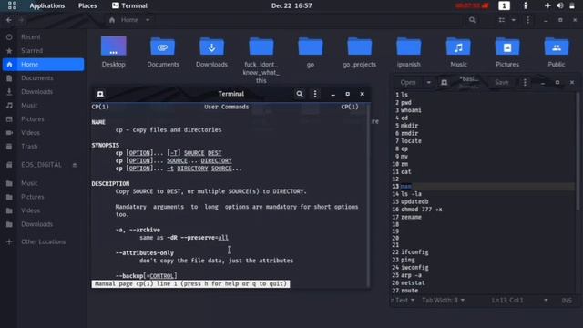The image size is (583, 328).
Task: Select Home in Files sidebar
Action: (43, 65)
